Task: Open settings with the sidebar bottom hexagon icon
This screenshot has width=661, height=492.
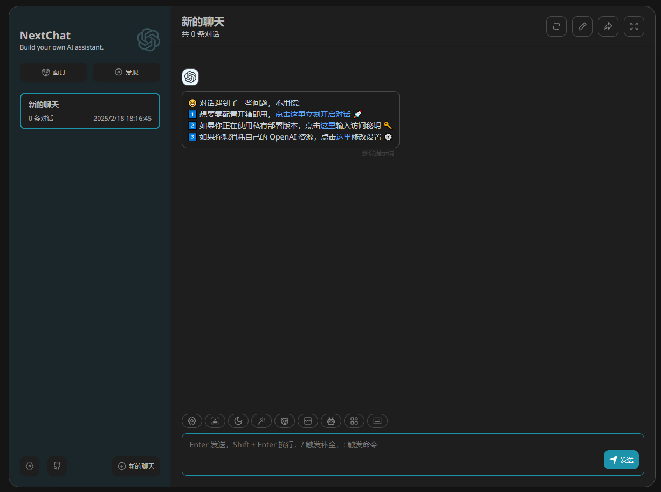Action: [x=30, y=466]
